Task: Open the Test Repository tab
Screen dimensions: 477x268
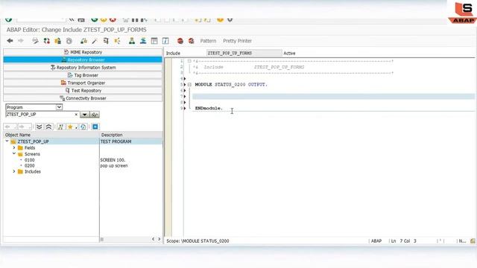Action: click(83, 91)
